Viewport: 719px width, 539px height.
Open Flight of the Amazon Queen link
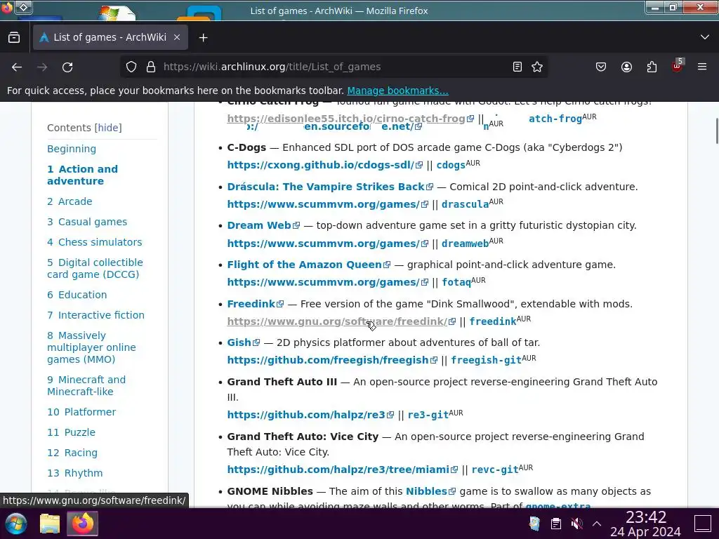(309, 265)
